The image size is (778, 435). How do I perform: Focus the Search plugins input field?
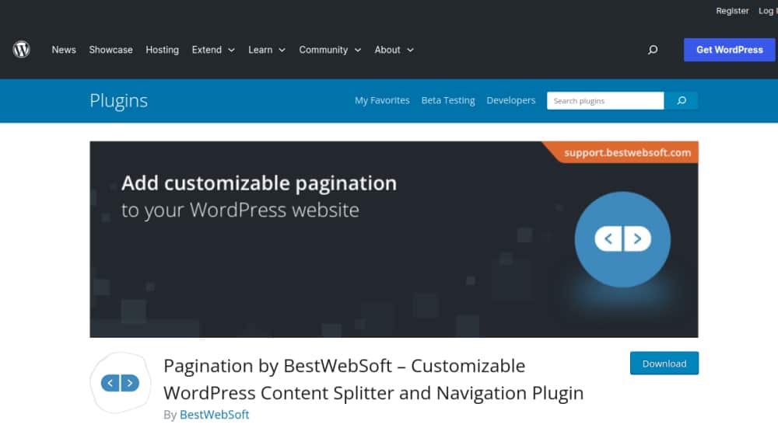point(605,100)
